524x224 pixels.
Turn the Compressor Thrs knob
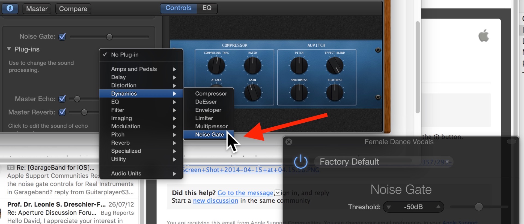point(216,65)
